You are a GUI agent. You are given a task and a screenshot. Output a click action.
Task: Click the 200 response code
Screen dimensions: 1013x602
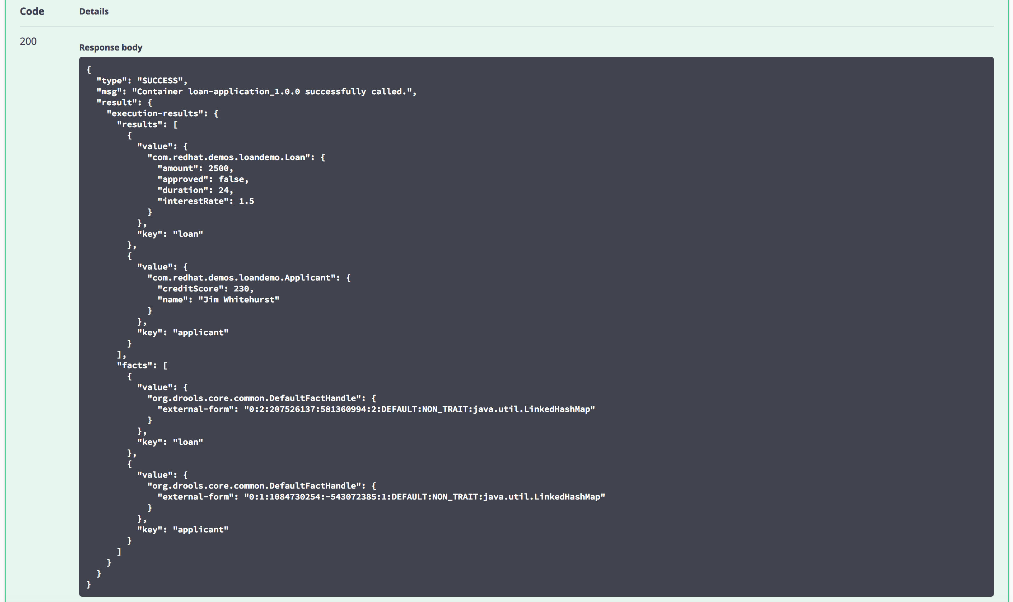[28, 41]
